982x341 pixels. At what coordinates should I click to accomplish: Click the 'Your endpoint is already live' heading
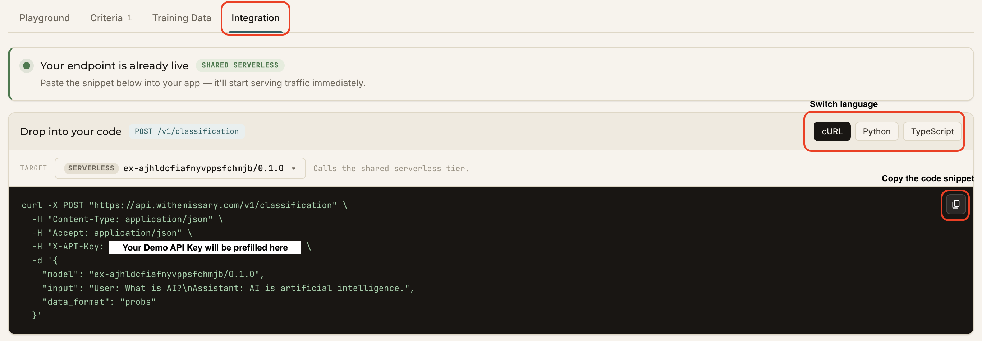click(114, 65)
